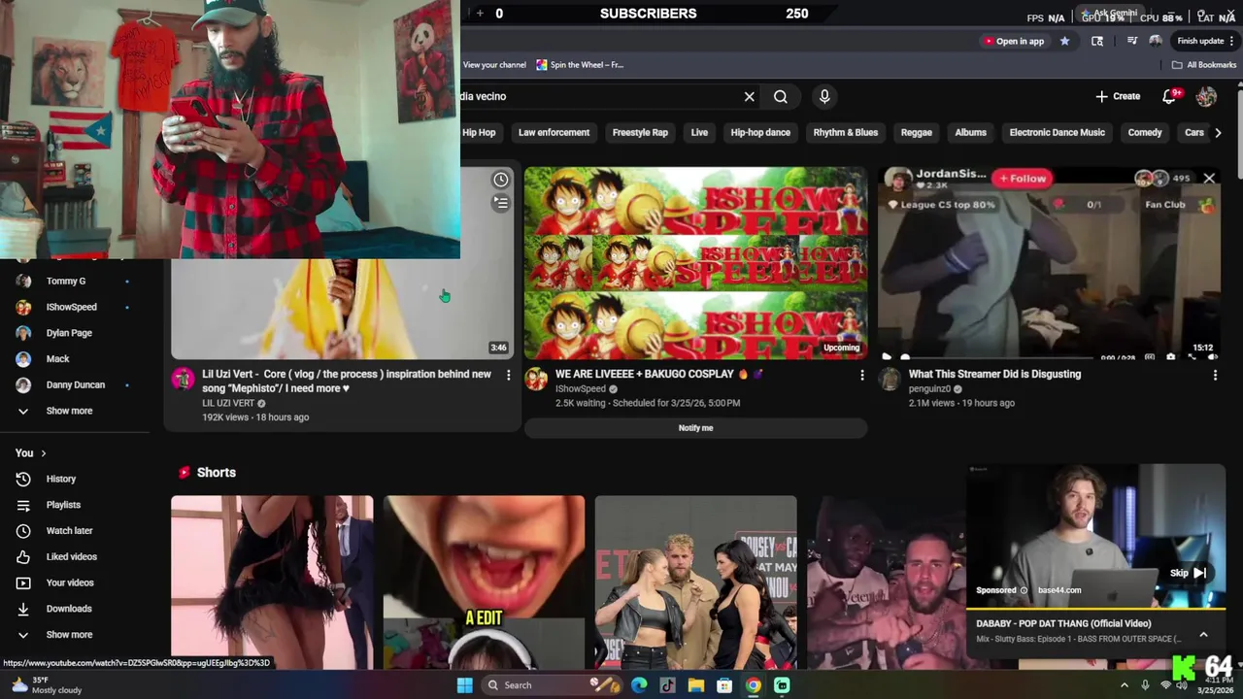Open the Jake Paul face-off Short thumbnail
Screen dimensions: 1243x699
tap(695, 582)
